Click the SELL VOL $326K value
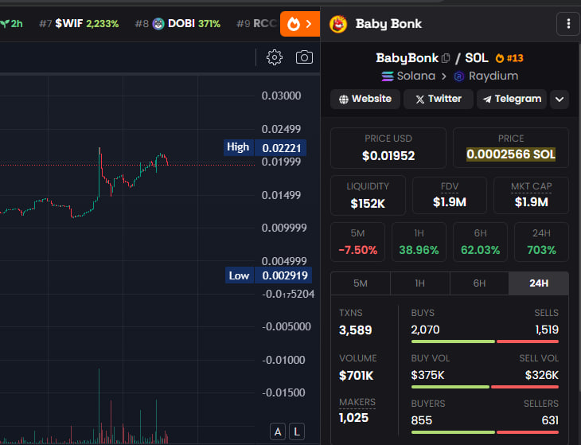 [542, 375]
